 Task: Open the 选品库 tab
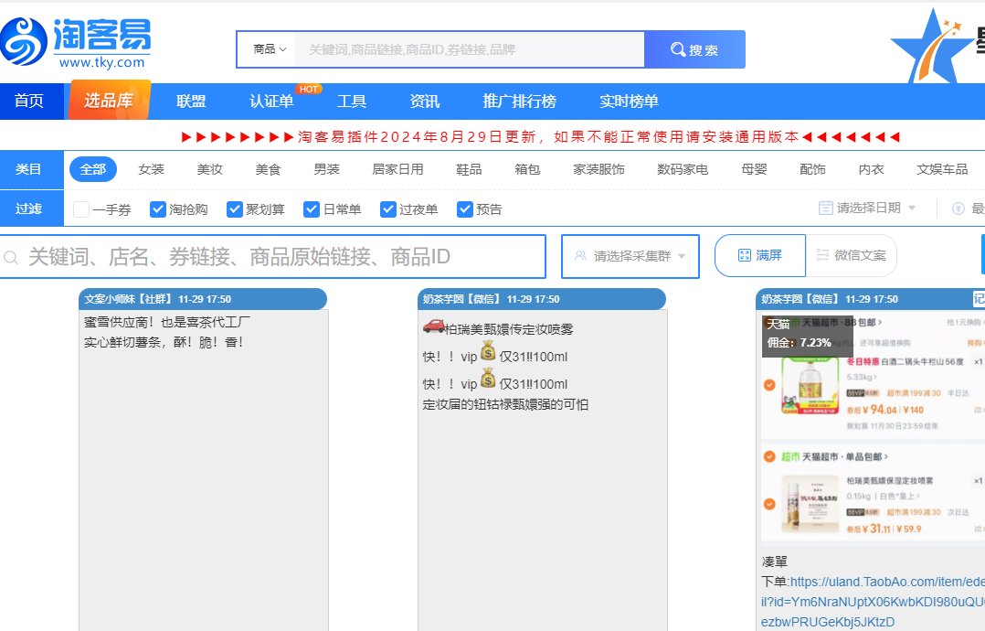click(110, 101)
